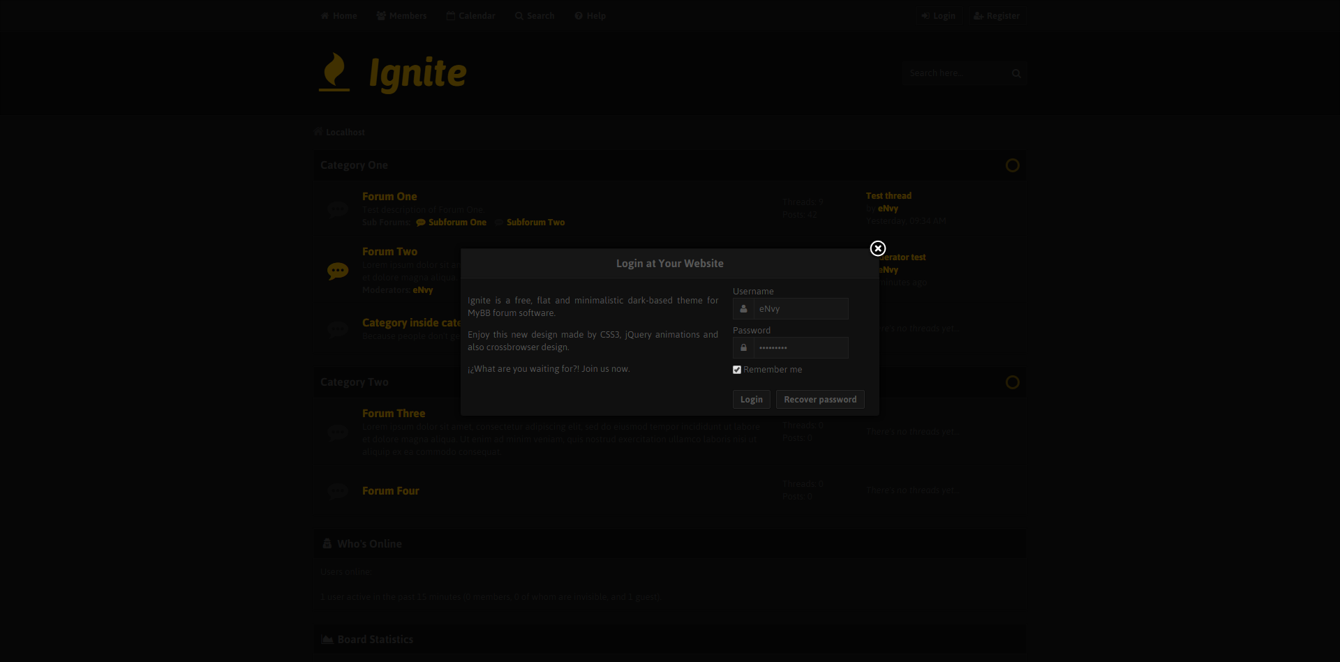
Task: Focus the Password input field
Action: point(801,347)
